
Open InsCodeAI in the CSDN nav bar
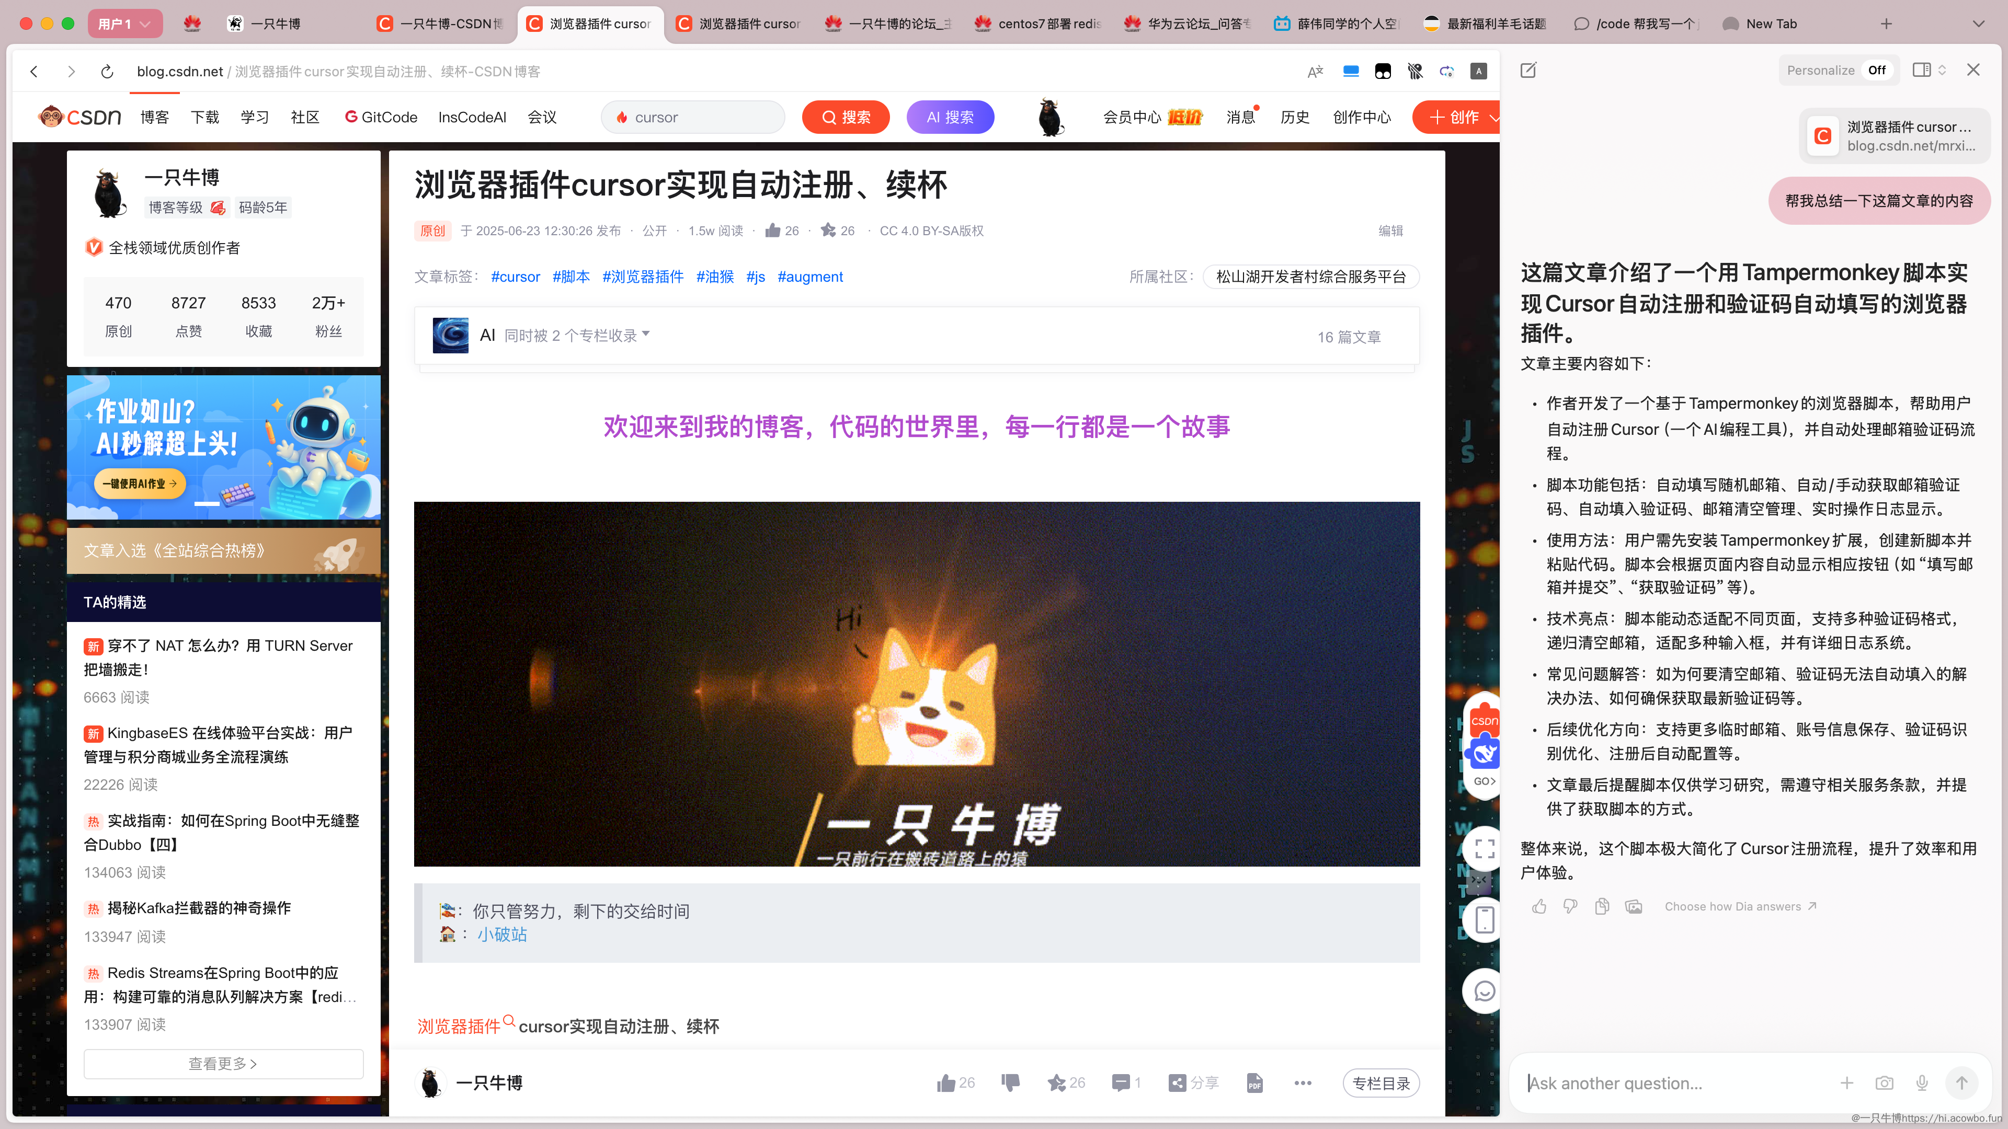[472, 117]
